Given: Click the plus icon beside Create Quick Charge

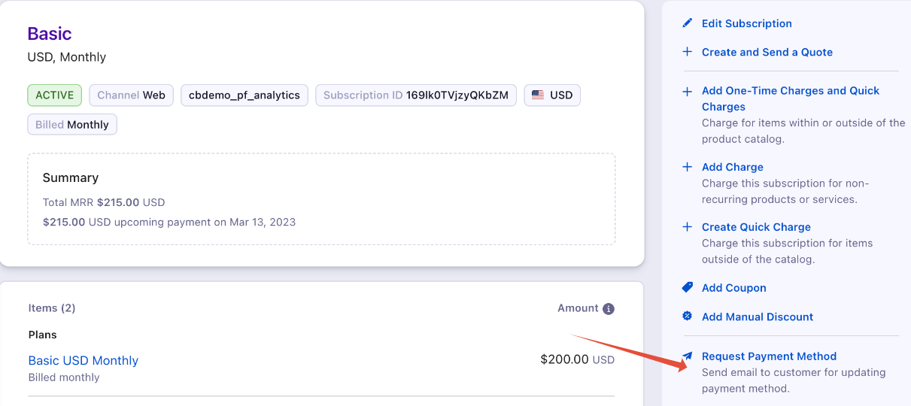Looking at the screenshot, I should (x=687, y=227).
